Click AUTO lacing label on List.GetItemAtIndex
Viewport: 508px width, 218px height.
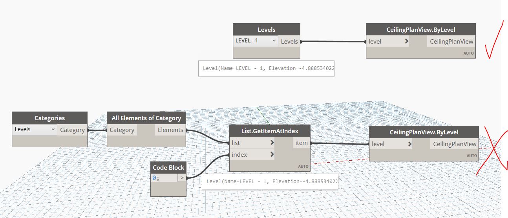303,167
